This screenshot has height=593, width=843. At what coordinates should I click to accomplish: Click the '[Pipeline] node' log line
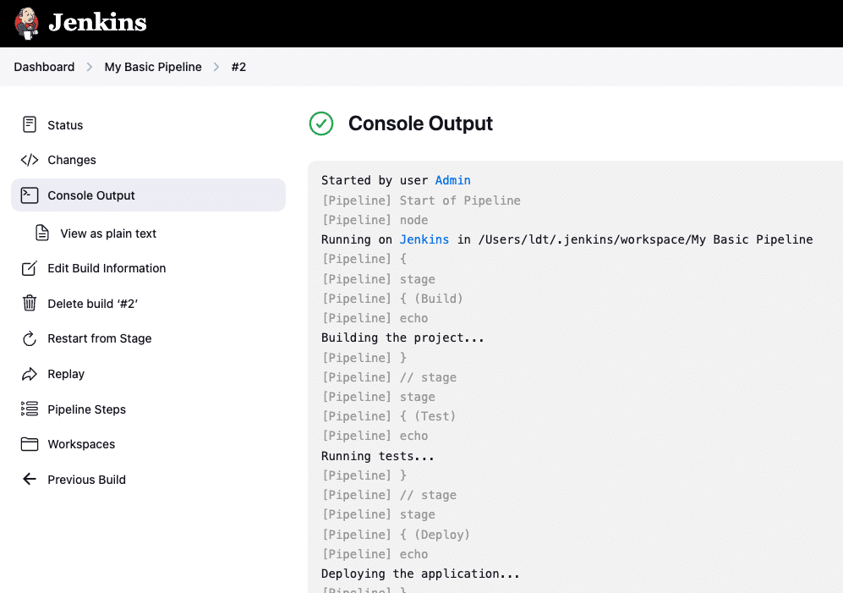375,220
